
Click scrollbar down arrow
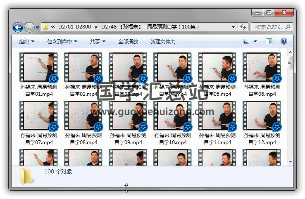click(290, 162)
